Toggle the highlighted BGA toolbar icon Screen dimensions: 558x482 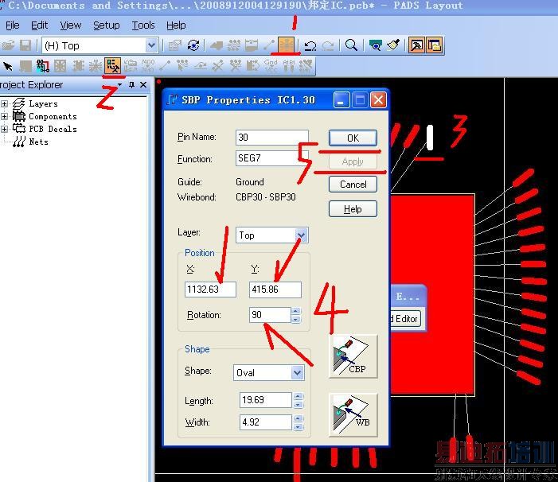(286, 45)
